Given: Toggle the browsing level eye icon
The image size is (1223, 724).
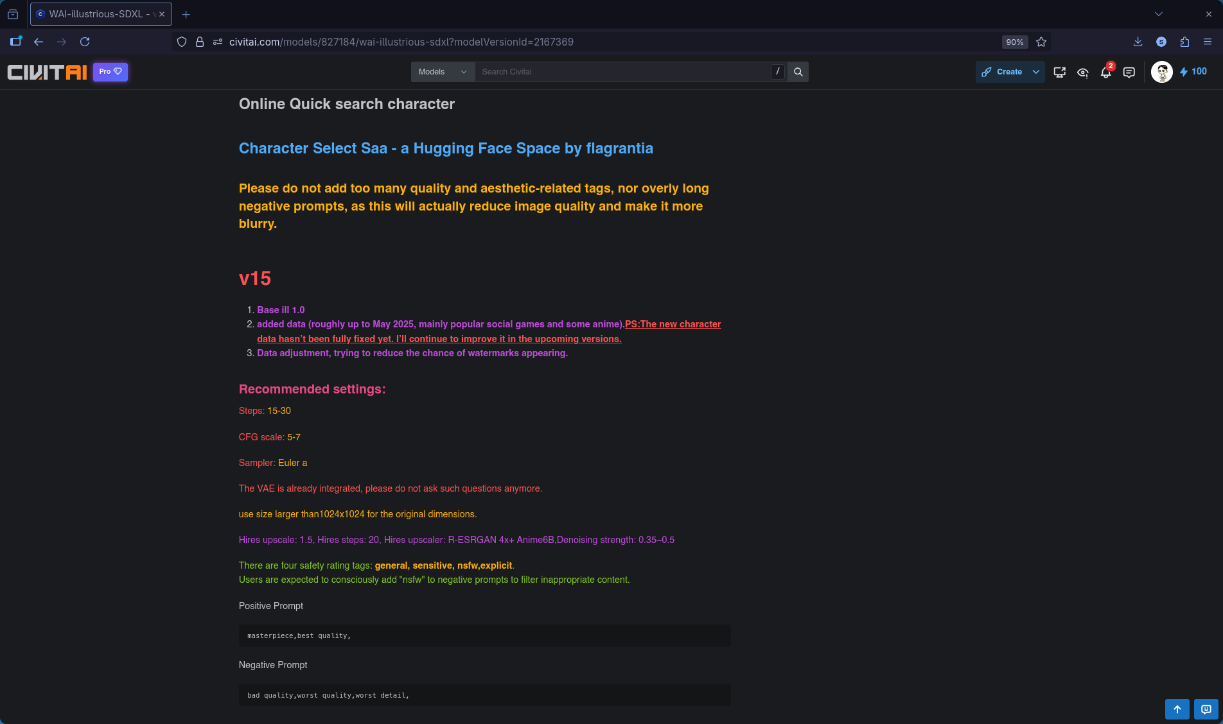Looking at the screenshot, I should [1082, 72].
